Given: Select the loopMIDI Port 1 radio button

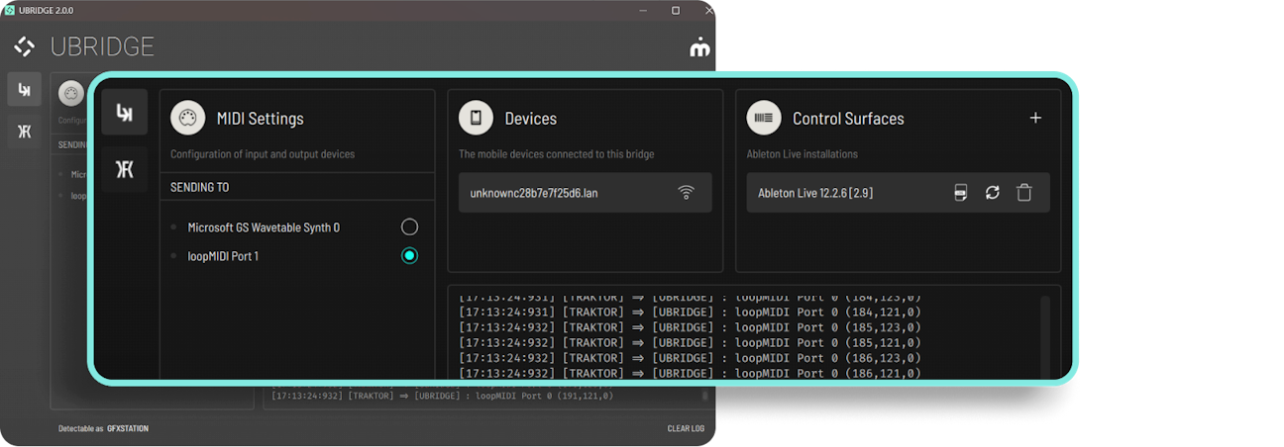Looking at the screenshot, I should [x=409, y=256].
